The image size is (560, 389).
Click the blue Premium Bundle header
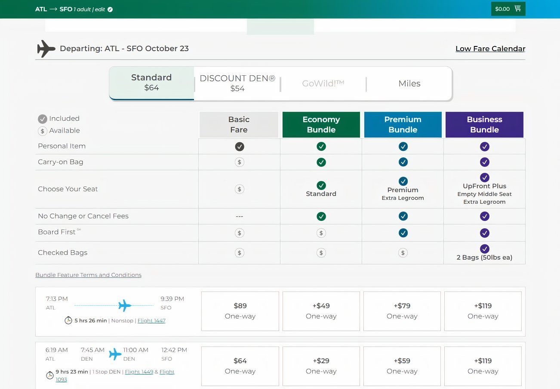tap(403, 125)
